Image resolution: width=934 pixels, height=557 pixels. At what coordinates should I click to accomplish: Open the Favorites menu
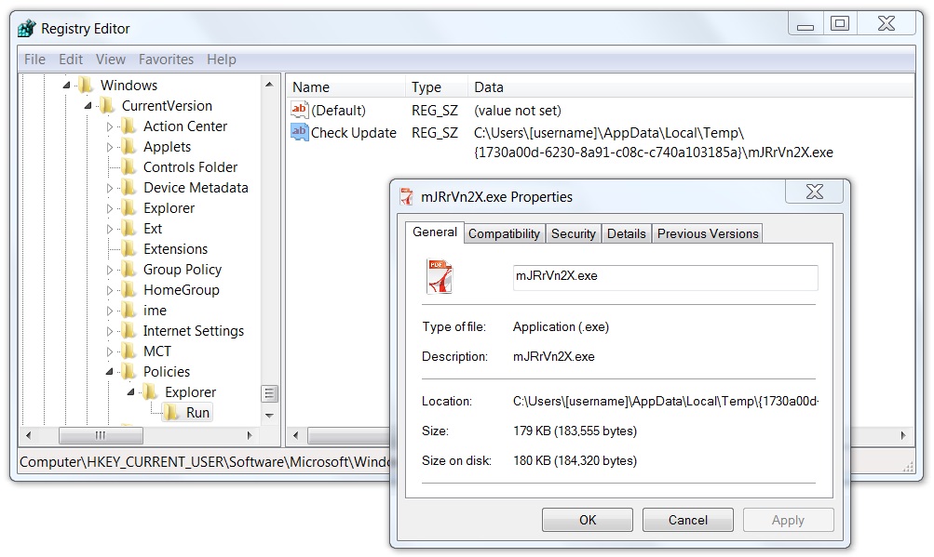pos(166,60)
